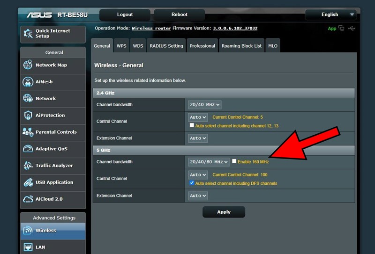This screenshot has width=375, height=254.
Task: Click the AiCloud 2.0 cloud icon
Action: [28, 199]
